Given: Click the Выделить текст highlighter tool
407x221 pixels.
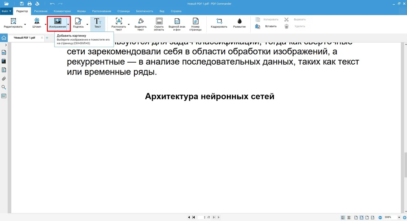Looking at the screenshot, I should point(140,24).
